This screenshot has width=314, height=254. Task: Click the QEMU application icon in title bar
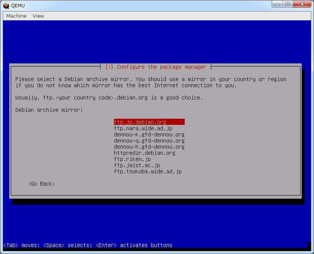coord(6,6)
